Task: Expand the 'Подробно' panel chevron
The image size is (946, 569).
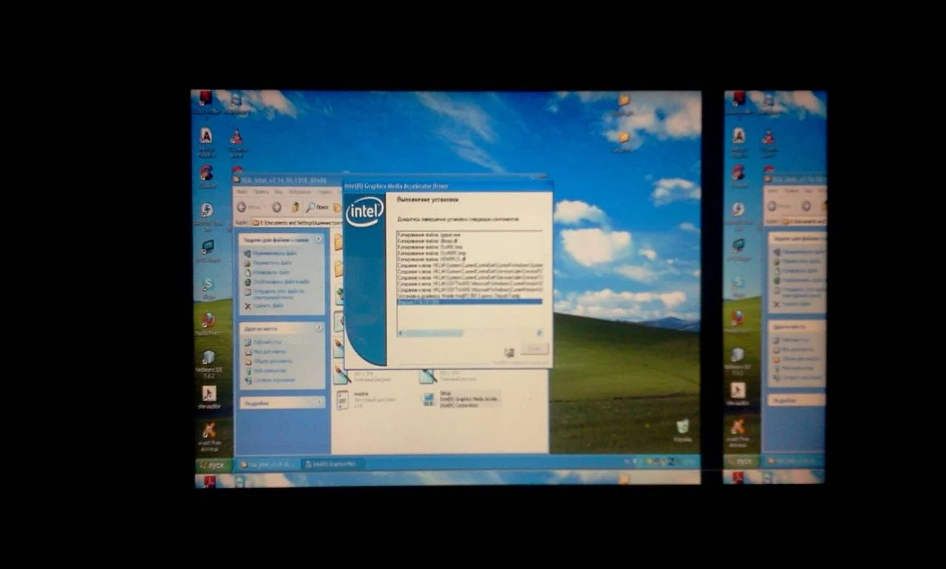Action: (x=319, y=403)
